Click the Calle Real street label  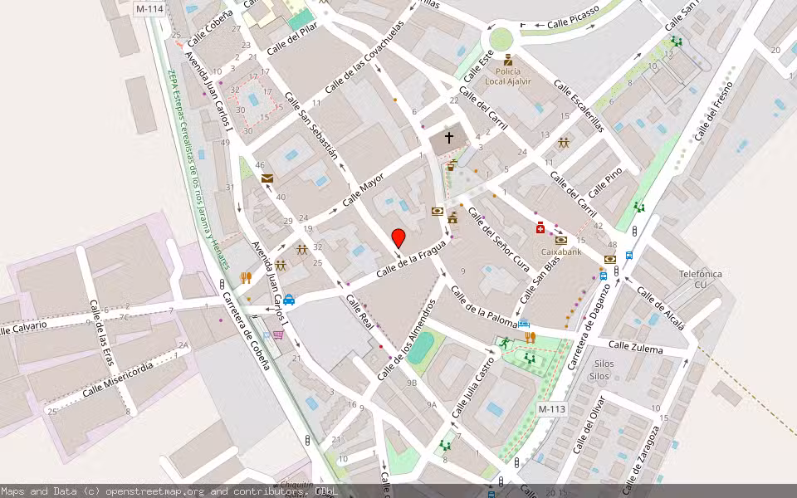(359, 311)
